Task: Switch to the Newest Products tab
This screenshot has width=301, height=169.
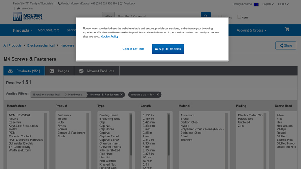Action: click(x=97, y=71)
